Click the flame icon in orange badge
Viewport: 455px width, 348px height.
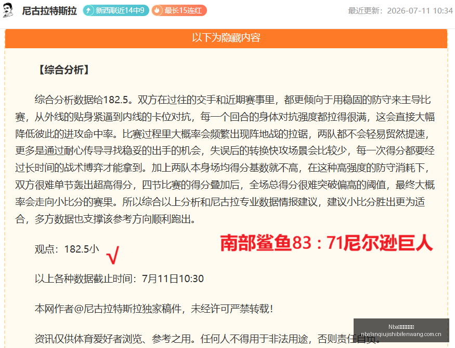[157, 10]
